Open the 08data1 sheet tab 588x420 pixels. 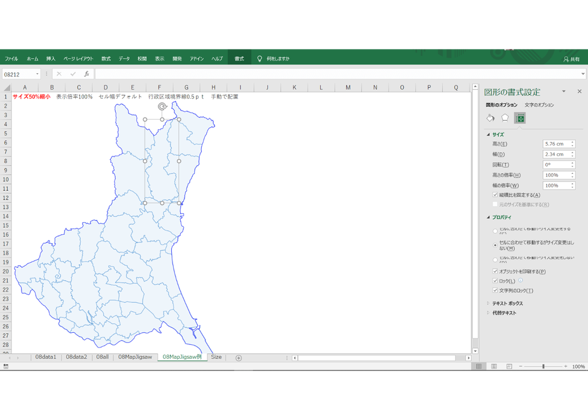click(45, 357)
